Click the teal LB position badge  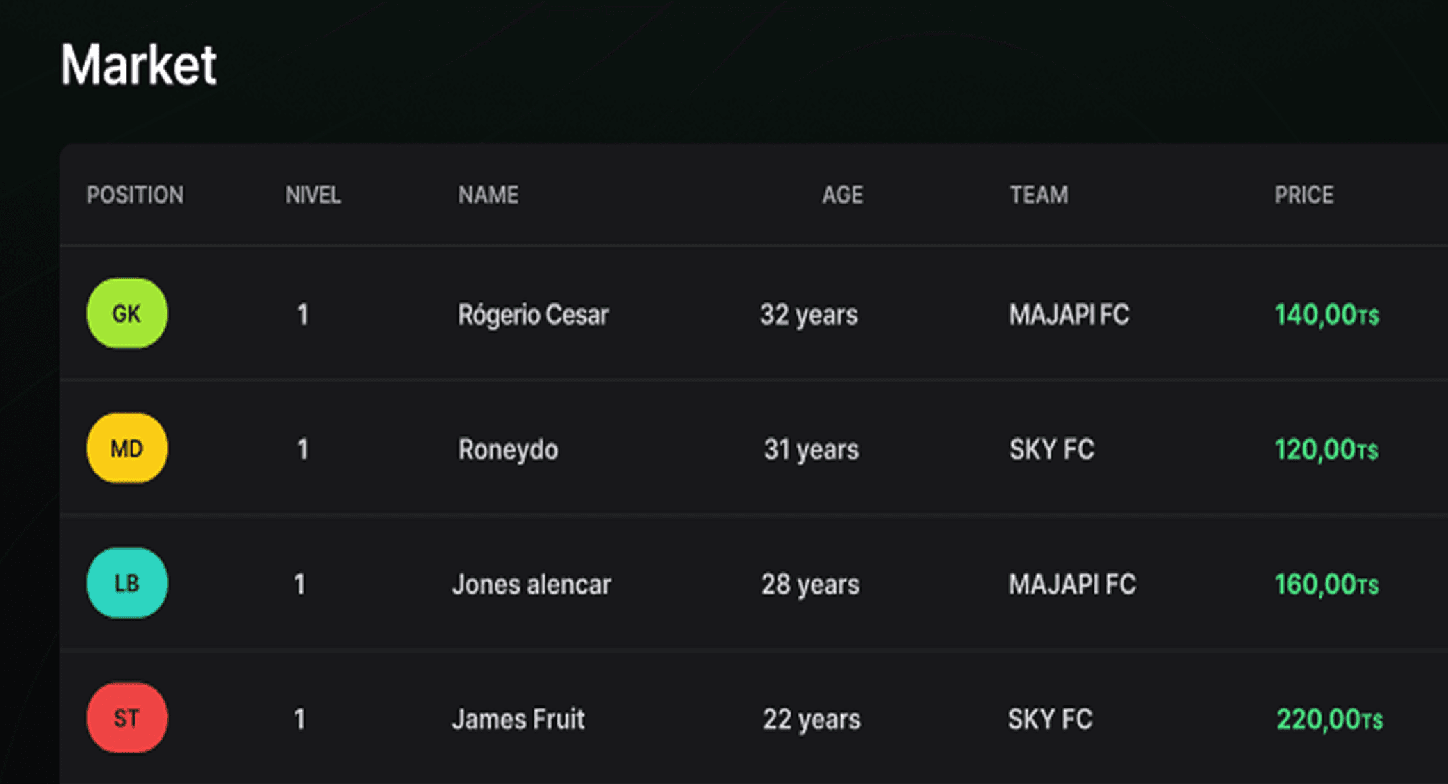point(127,583)
